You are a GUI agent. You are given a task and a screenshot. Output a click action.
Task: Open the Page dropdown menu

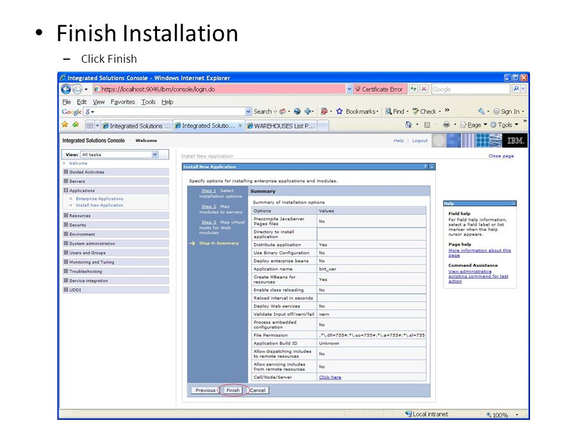click(473, 125)
